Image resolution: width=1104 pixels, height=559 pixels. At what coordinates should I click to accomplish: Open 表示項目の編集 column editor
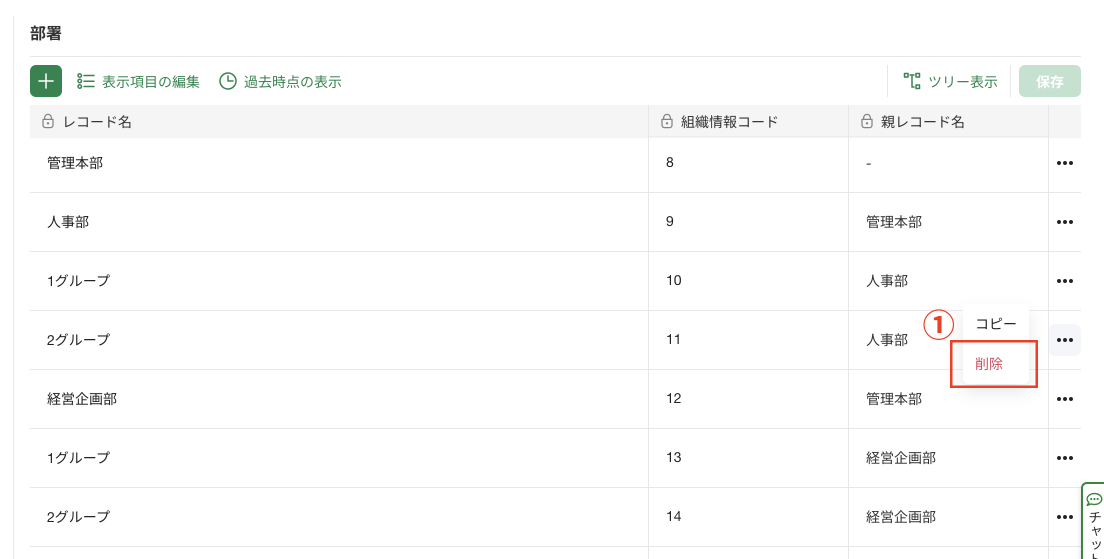(138, 81)
